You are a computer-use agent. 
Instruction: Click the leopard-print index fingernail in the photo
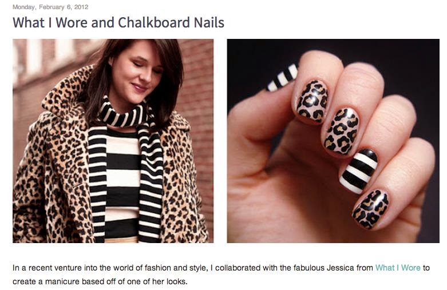pyautogui.click(x=312, y=101)
